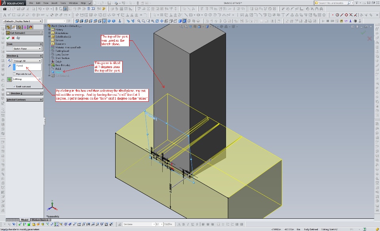Toggle the detailed preview eyeglasses icon
The image size is (380, 231).
point(18,38)
